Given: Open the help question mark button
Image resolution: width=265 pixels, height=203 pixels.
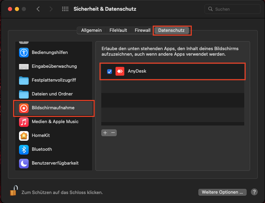Looking at the screenshot, I should click(254, 192).
